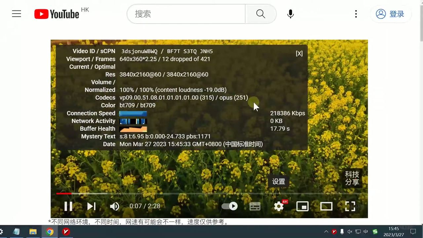423x238 pixels.
Task: Close the stats for nerds overlay via [X]
Action: click(x=299, y=53)
